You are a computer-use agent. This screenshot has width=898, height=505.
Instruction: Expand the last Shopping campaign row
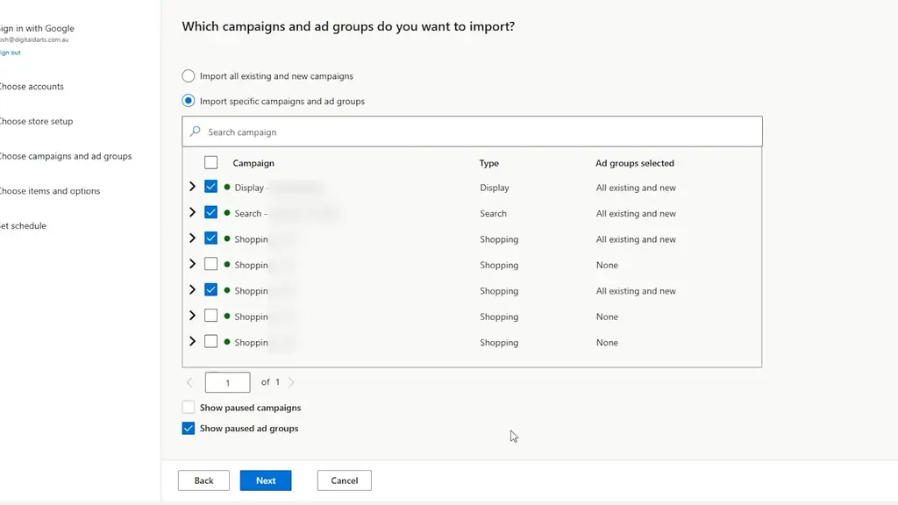click(192, 341)
